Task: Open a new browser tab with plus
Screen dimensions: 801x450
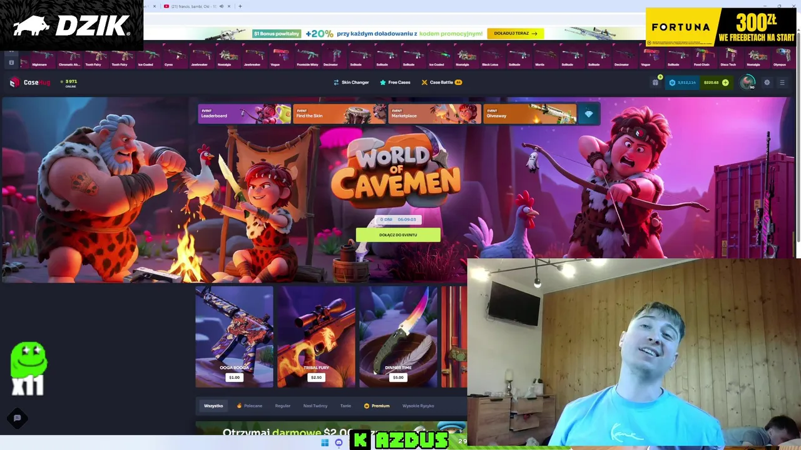Action: click(x=240, y=6)
